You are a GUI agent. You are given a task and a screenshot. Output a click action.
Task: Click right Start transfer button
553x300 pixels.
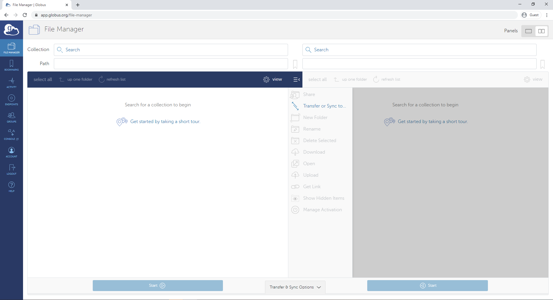pyautogui.click(x=427, y=286)
